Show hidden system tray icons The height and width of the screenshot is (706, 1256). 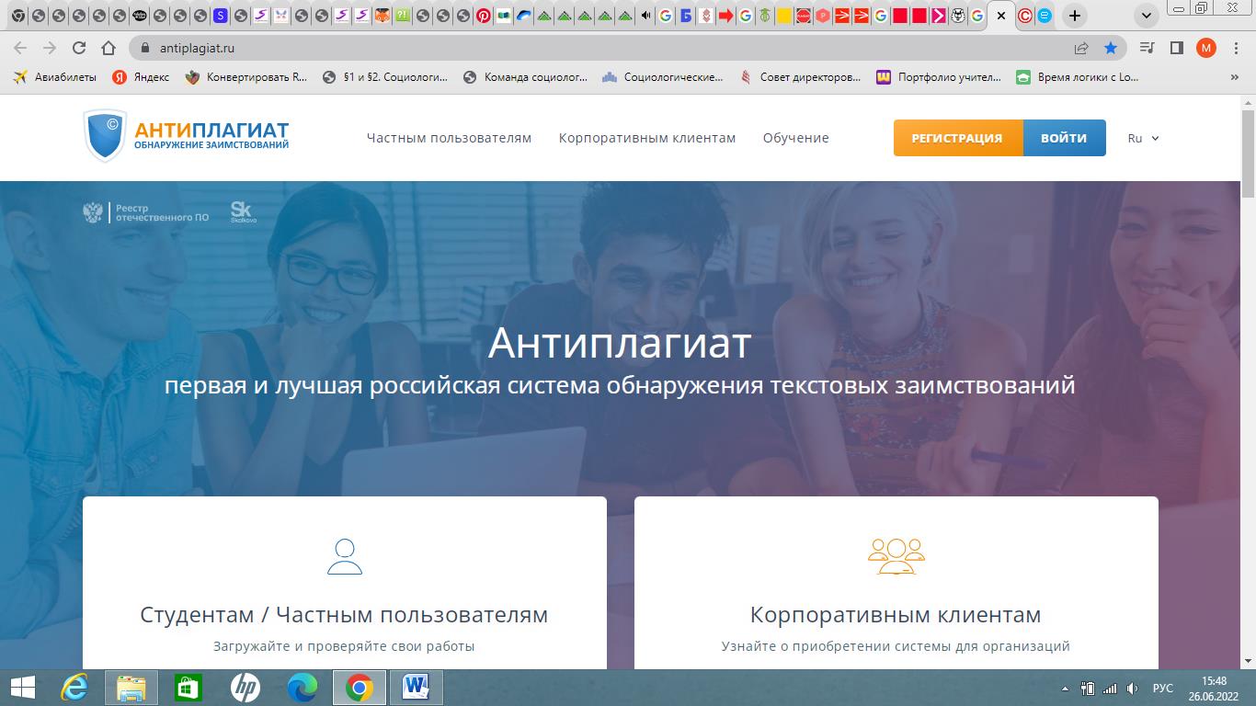click(x=1066, y=689)
